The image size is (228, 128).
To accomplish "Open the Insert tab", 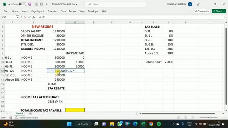I will [x=25, y=11].
